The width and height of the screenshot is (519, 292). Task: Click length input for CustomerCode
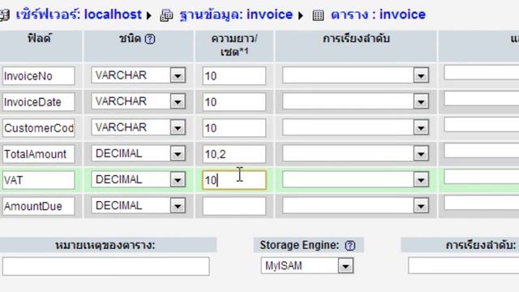click(x=234, y=128)
